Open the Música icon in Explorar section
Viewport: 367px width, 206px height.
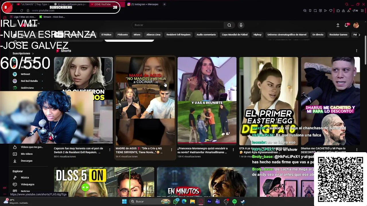[x=15, y=178]
